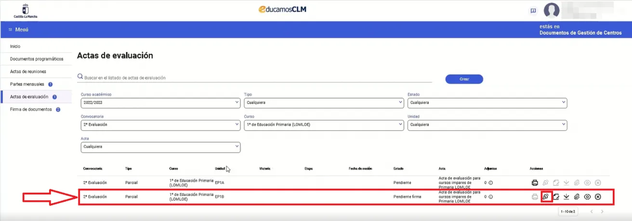Go to Firma de documentos section
Screen dimensions: 632x221
[x=31, y=109]
